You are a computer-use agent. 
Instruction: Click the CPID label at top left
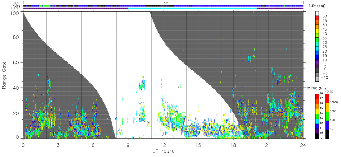[17, 3]
